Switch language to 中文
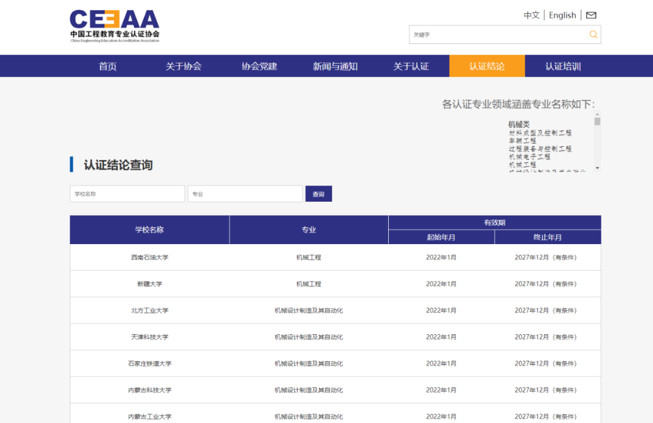 pos(531,15)
